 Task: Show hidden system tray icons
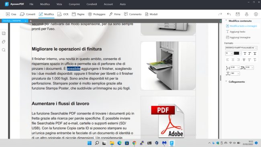coord(209,143)
